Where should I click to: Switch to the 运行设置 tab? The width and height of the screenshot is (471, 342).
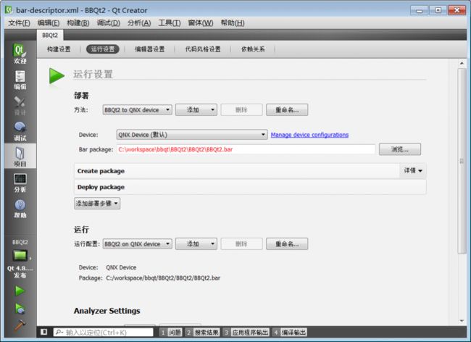[103, 49]
